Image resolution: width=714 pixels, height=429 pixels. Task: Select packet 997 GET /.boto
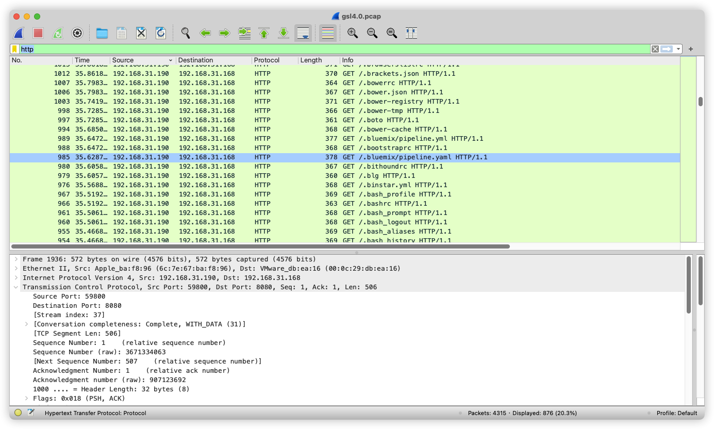(344, 120)
